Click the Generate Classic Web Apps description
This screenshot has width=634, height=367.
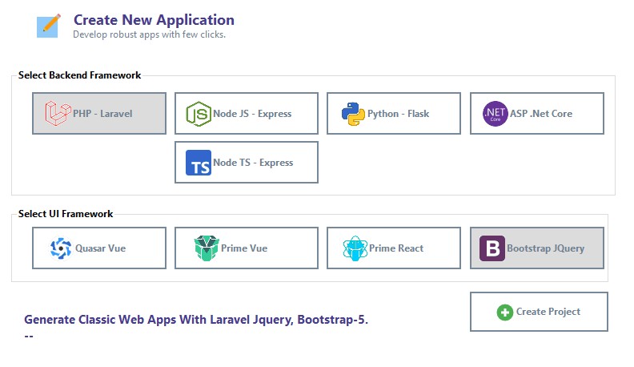pyautogui.click(x=196, y=320)
